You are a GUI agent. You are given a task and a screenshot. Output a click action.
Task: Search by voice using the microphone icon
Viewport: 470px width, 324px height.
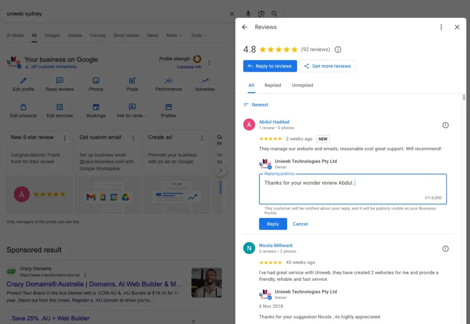[248, 14]
